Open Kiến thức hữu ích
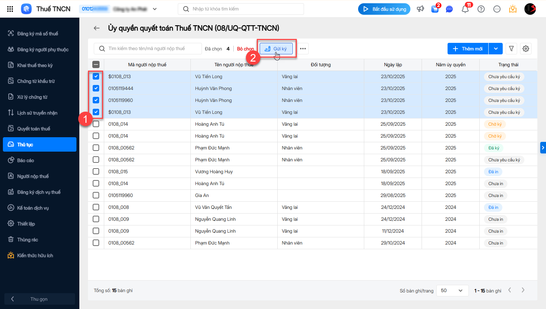Screen dimensions: 546x309 40,255
